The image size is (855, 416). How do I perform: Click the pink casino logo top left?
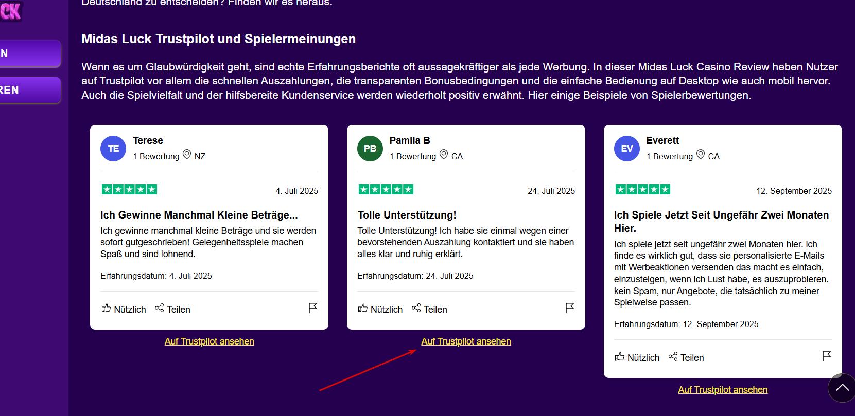tap(10, 10)
